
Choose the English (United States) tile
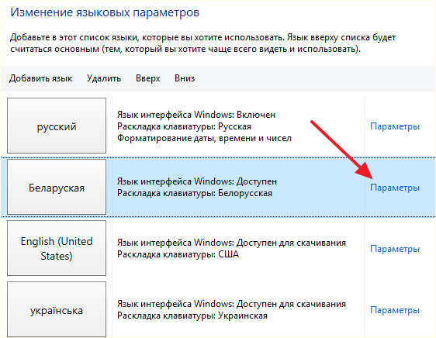tap(57, 248)
